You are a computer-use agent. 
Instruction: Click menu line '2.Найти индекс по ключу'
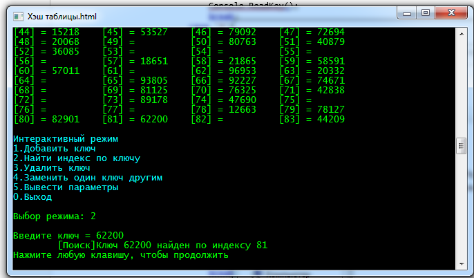[x=77, y=158]
